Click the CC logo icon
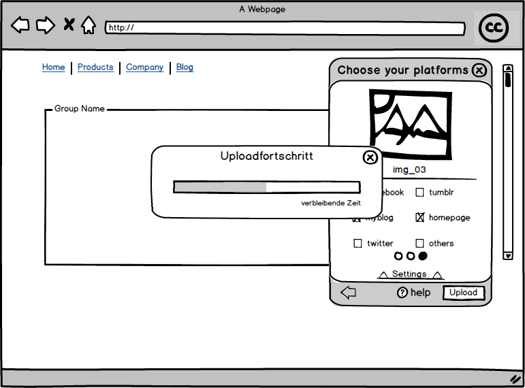Viewport: 525px width, 388px height. [494, 28]
